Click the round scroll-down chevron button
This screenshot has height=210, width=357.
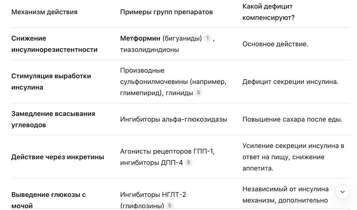click(342, 192)
